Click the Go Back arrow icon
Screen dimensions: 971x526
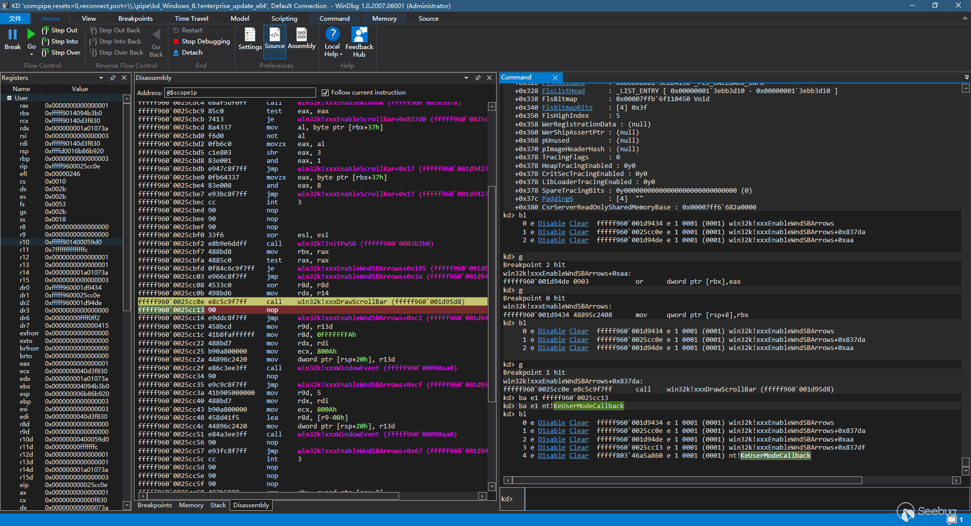pyautogui.click(x=156, y=34)
